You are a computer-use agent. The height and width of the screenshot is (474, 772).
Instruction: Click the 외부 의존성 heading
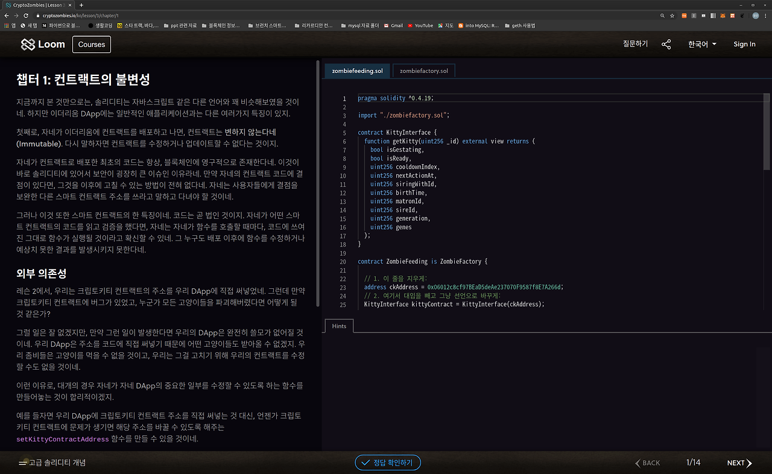(42, 274)
